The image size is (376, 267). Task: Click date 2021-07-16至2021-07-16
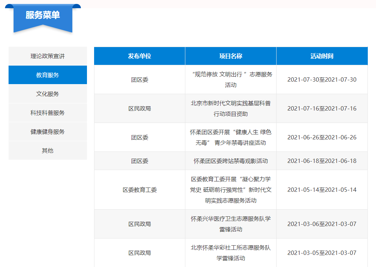(322, 108)
